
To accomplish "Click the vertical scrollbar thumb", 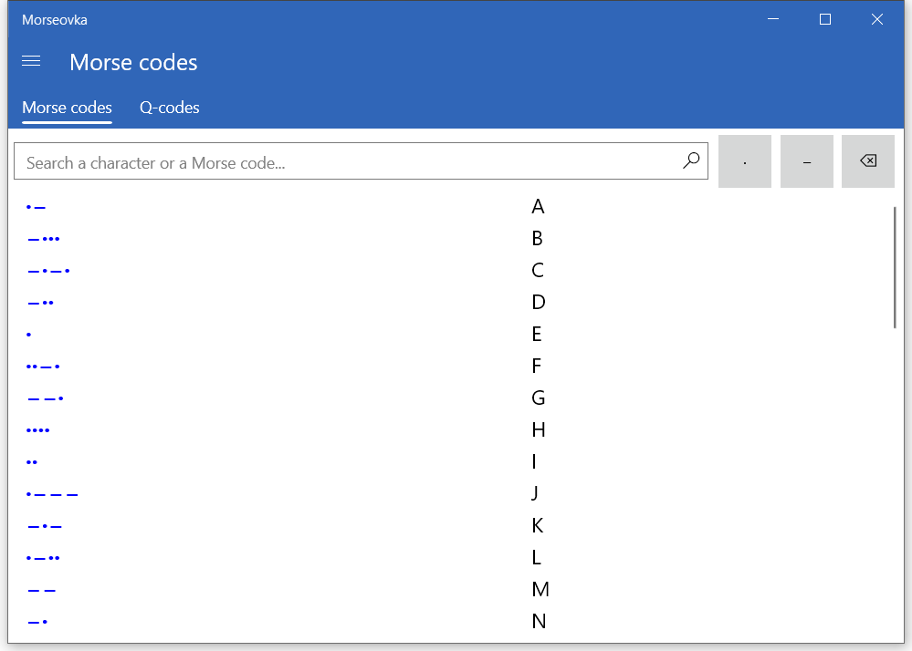I will point(895,266).
